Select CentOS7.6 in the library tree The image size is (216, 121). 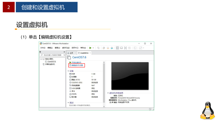click(52, 62)
